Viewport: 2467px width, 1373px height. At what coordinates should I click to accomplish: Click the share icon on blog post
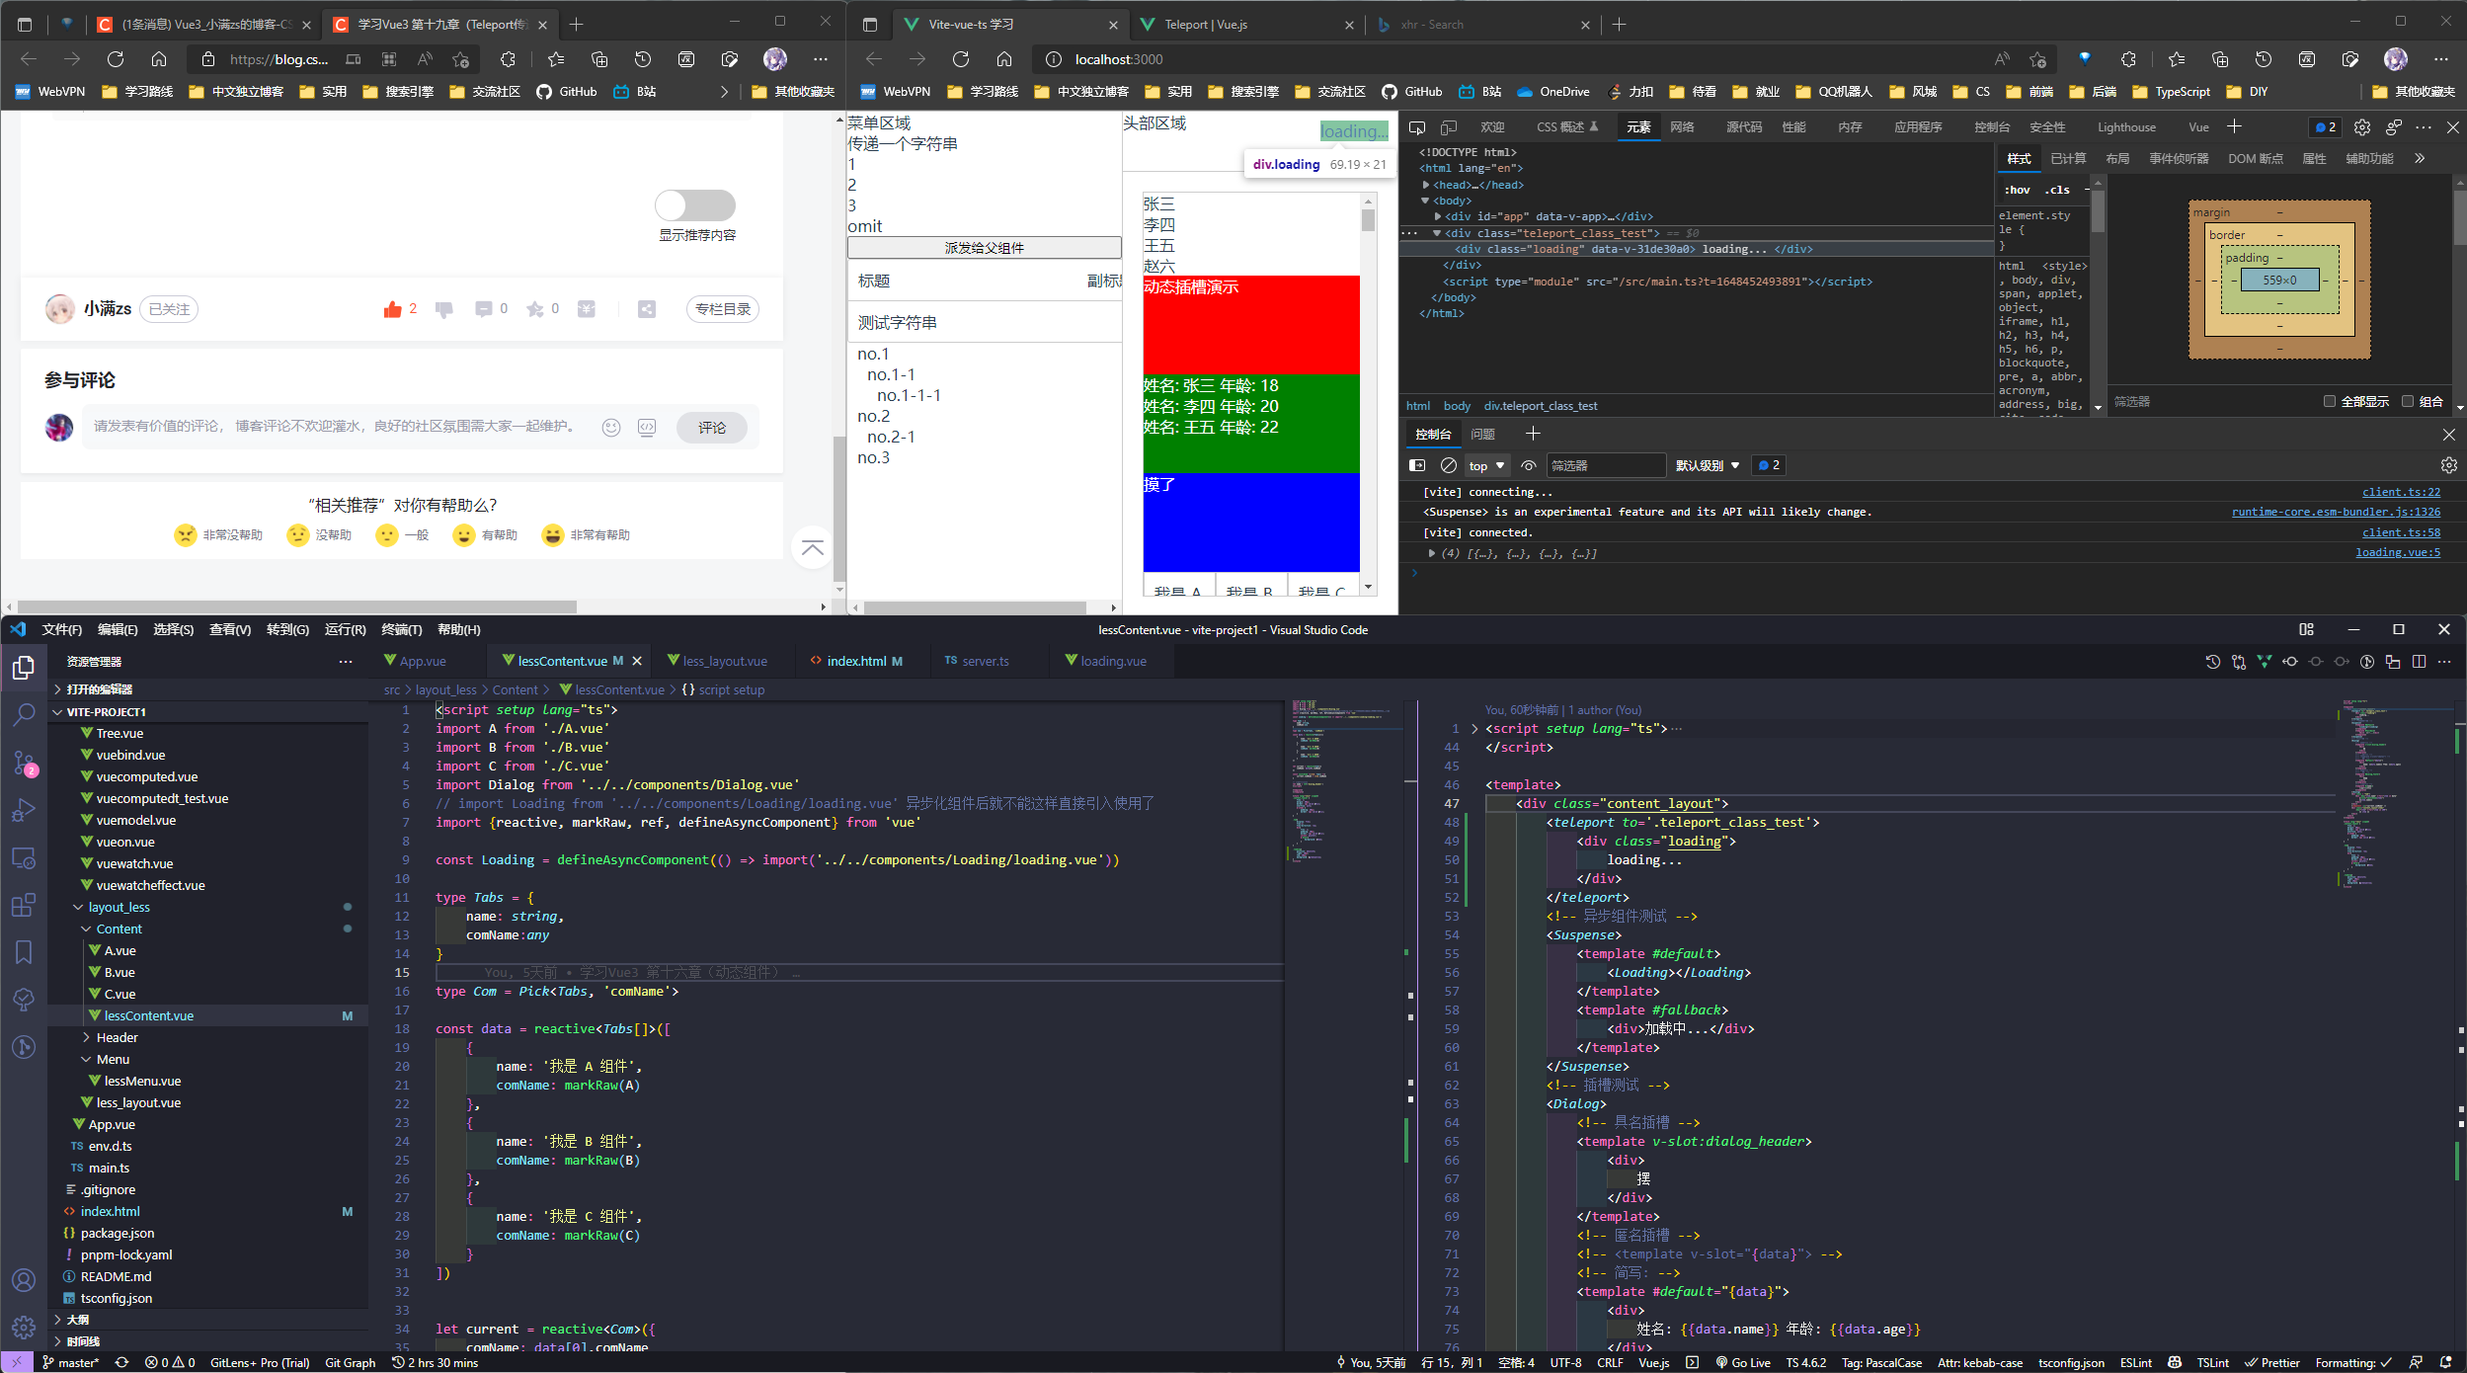pos(646,309)
